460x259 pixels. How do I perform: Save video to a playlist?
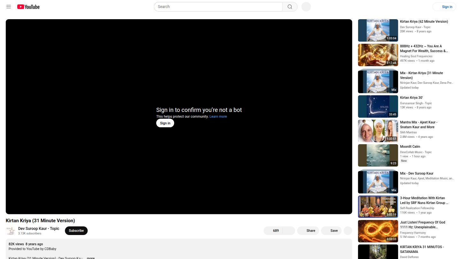(x=331, y=231)
